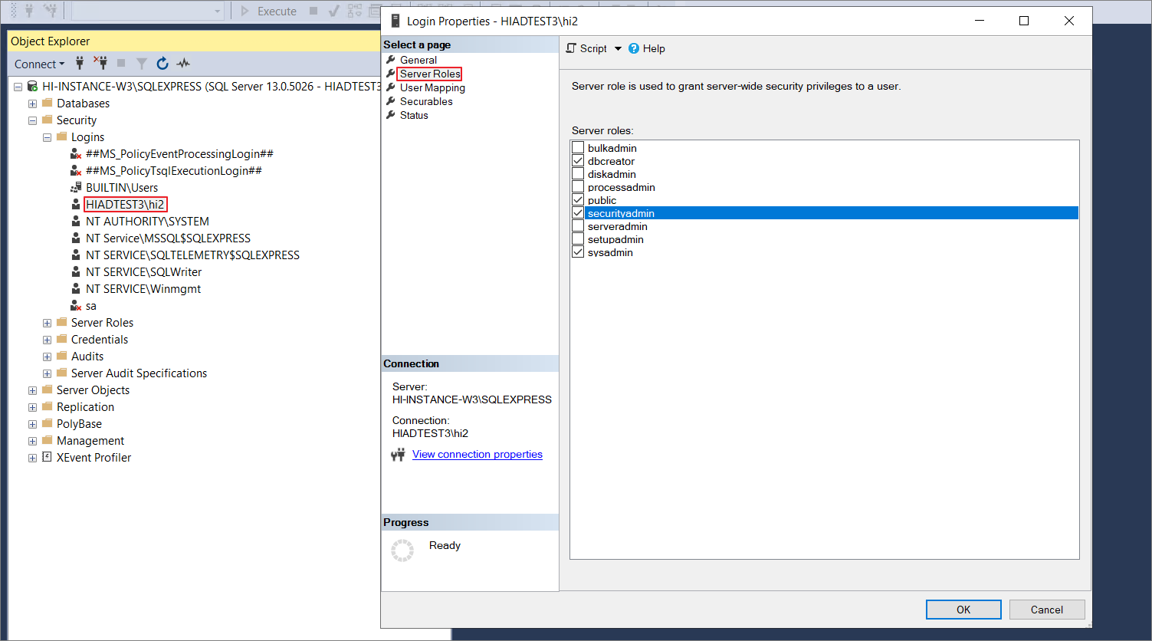
Task: Toggle the public role checkbox
Action: [578, 200]
